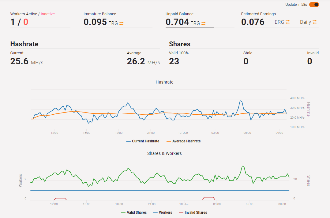Toggle Invalid Shares legend series
The width and height of the screenshot is (330, 218).
(193, 213)
